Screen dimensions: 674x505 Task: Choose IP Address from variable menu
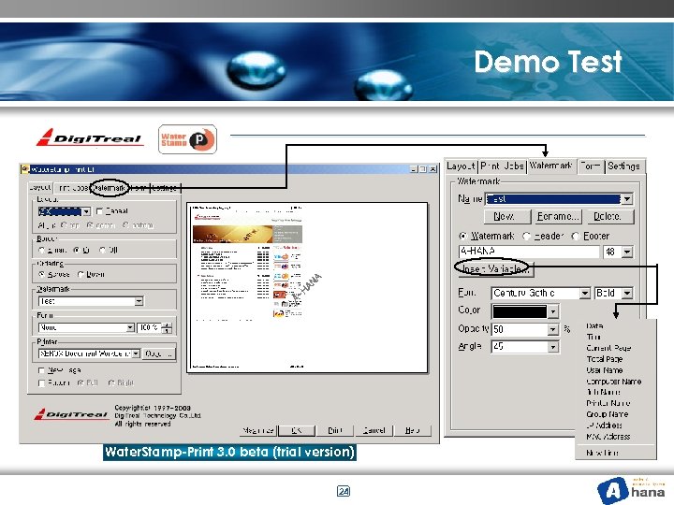pos(604,426)
